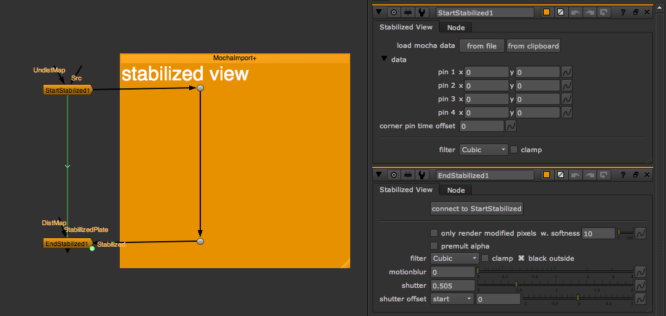Float the EndStabilized1 properties panel
This screenshot has height=316, width=666.
(635, 175)
